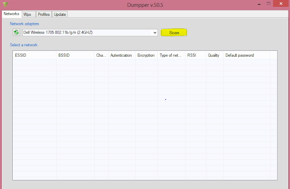The image size is (290, 189).
Task: Sort by the Quality column header
Action: (215, 55)
